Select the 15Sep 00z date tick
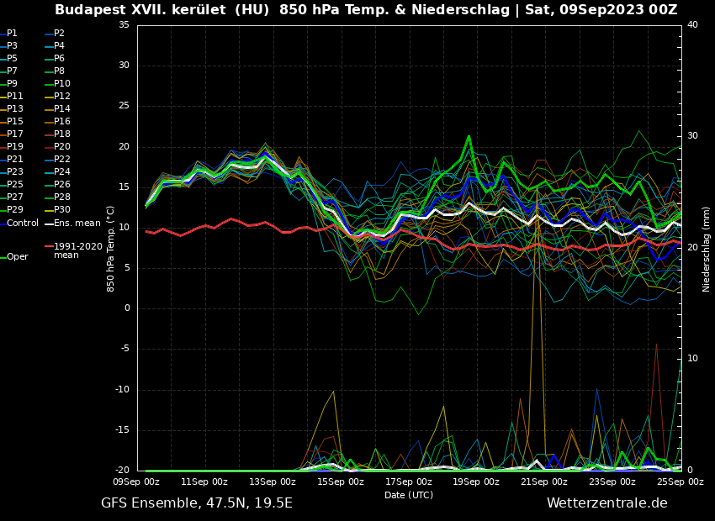This screenshot has height=521, width=715. click(x=341, y=482)
